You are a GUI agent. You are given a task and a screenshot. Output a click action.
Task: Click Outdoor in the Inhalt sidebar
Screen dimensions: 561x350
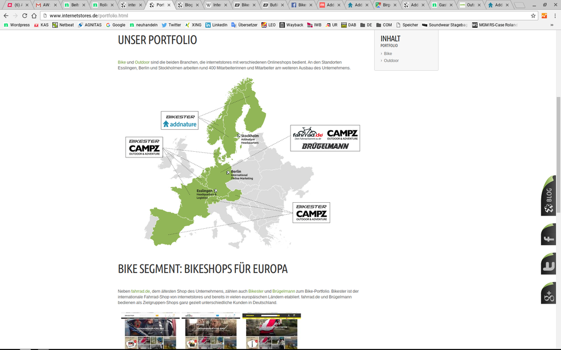point(391,61)
